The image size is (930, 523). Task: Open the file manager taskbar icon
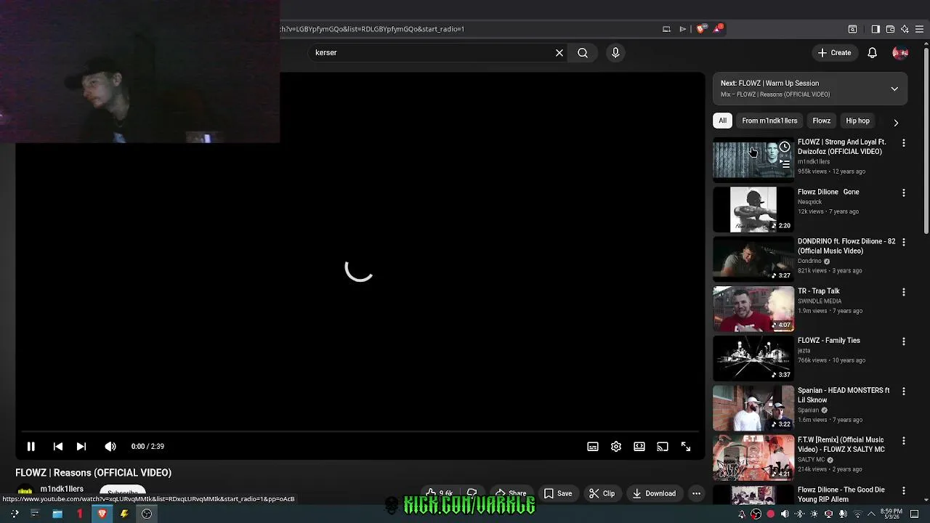click(x=57, y=514)
